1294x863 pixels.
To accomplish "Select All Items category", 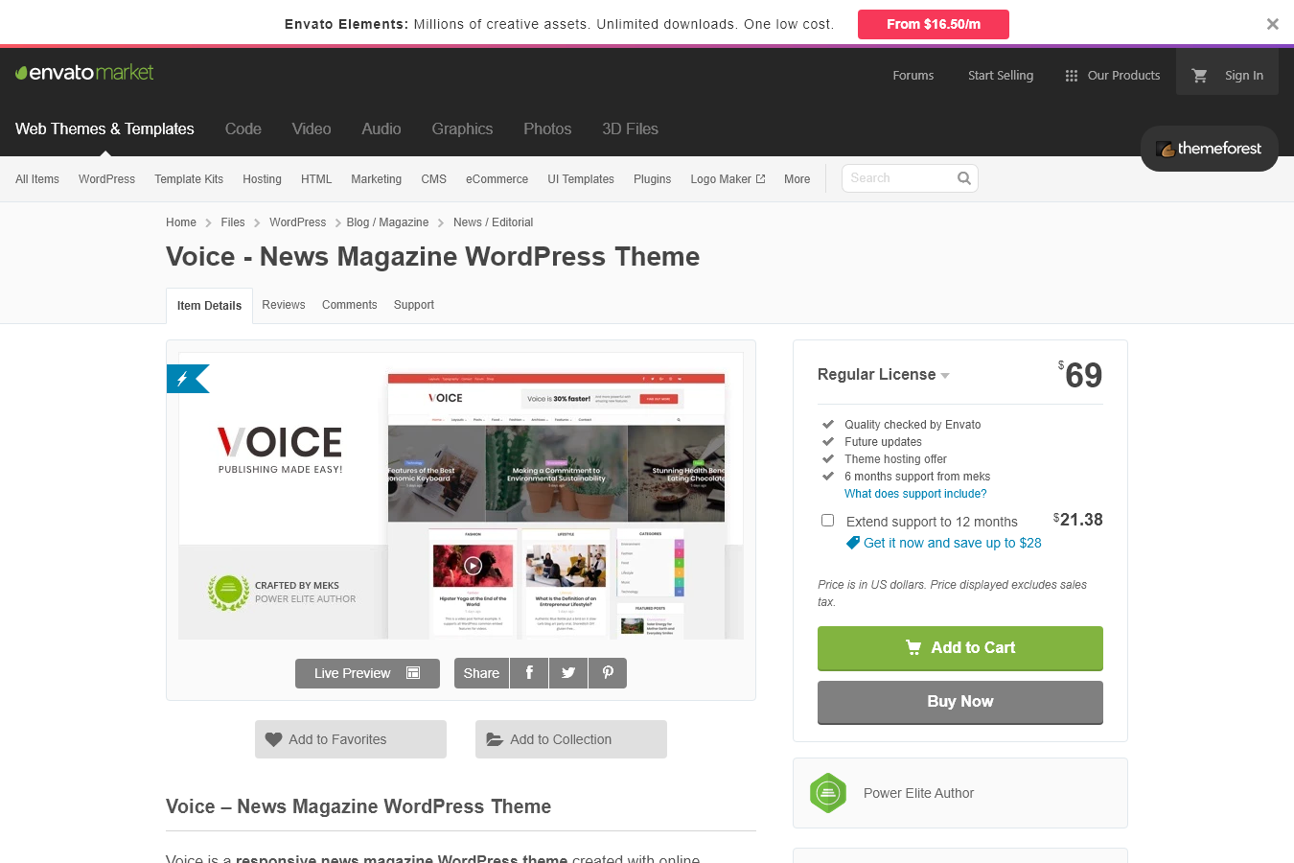I will [x=37, y=179].
